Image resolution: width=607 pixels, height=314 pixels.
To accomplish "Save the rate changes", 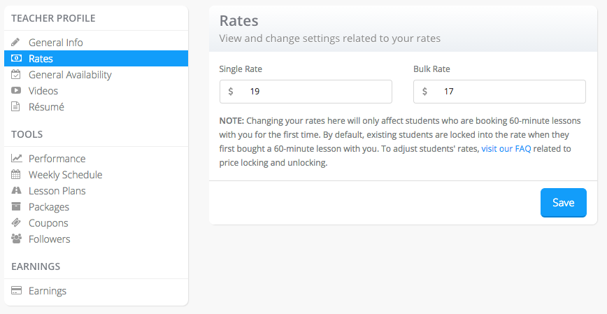I will click(x=563, y=203).
